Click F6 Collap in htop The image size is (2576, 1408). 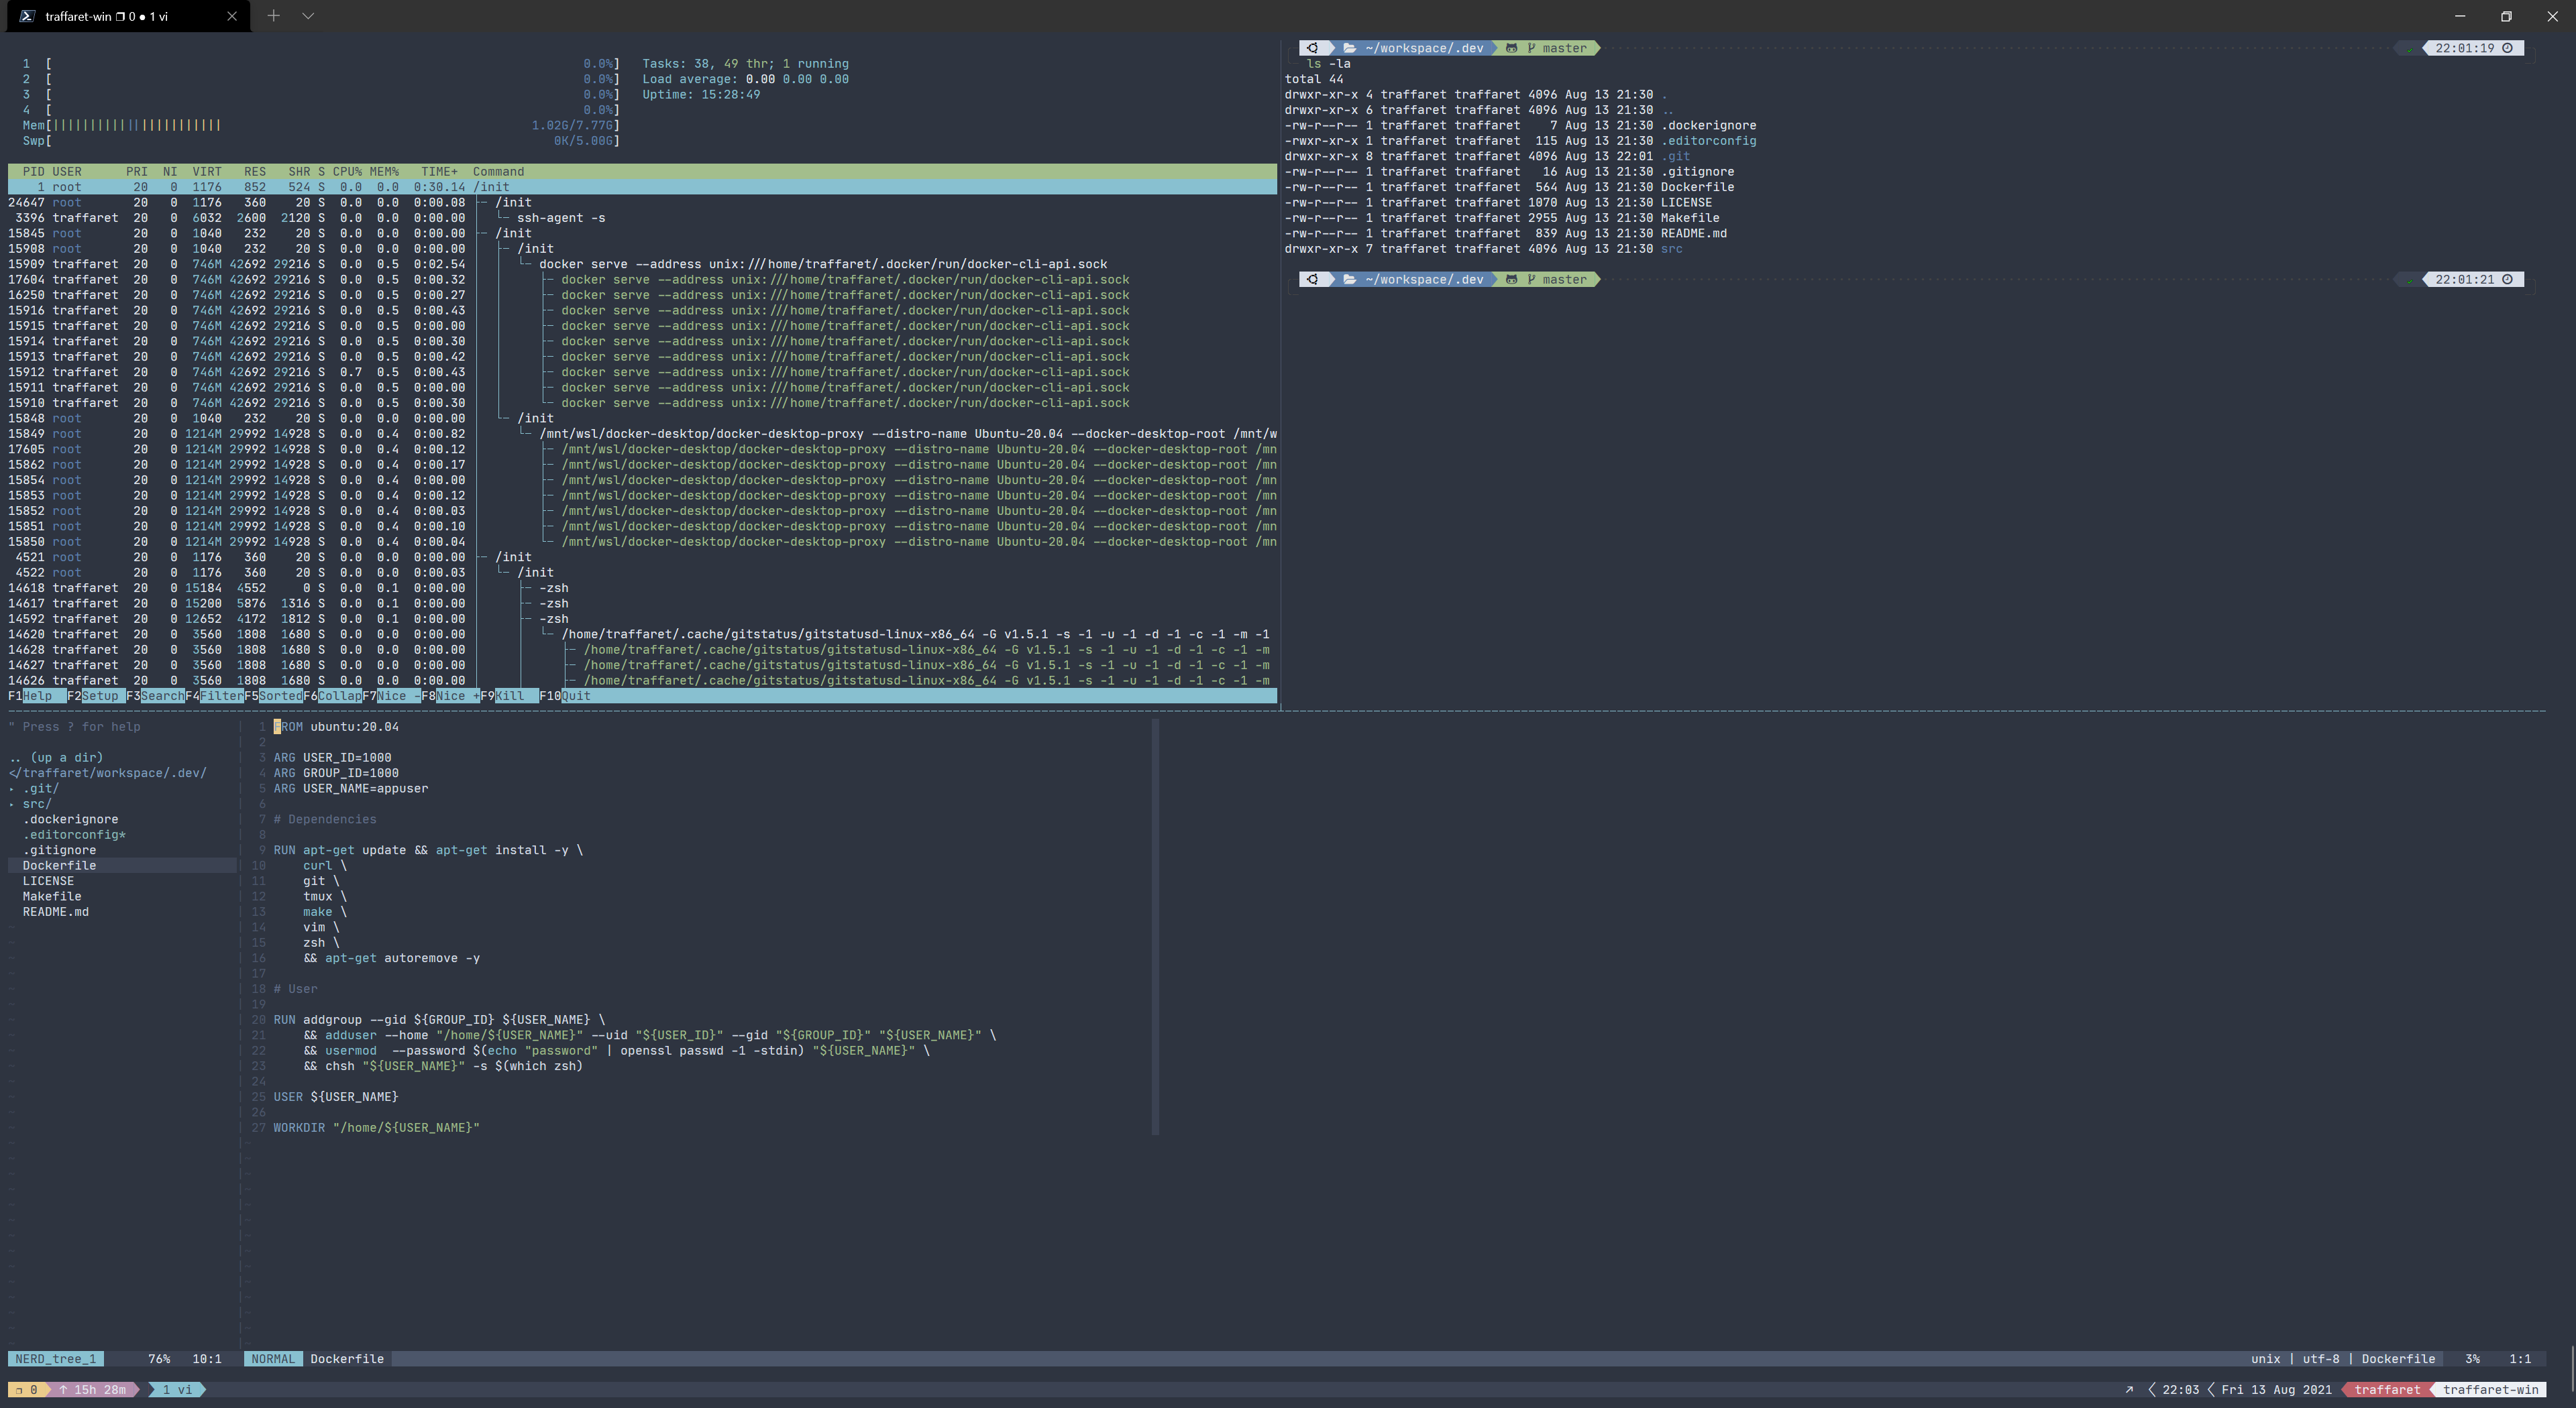[332, 695]
